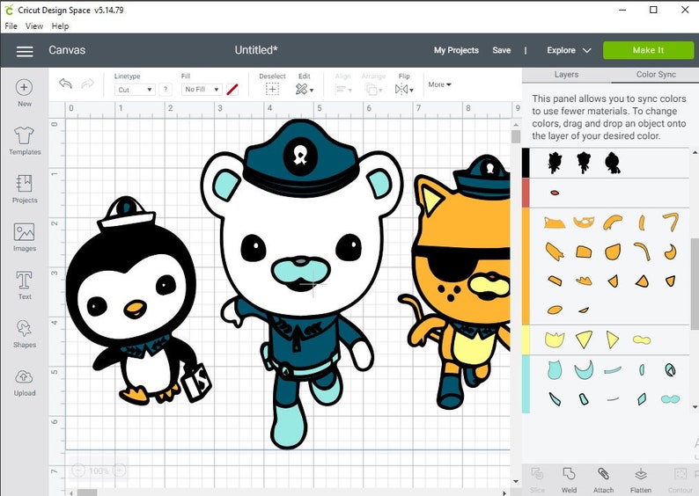Image resolution: width=699 pixels, height=496 pixels.
Task: Open the Linetype Cut dropdown
Action: click(135, 90)
